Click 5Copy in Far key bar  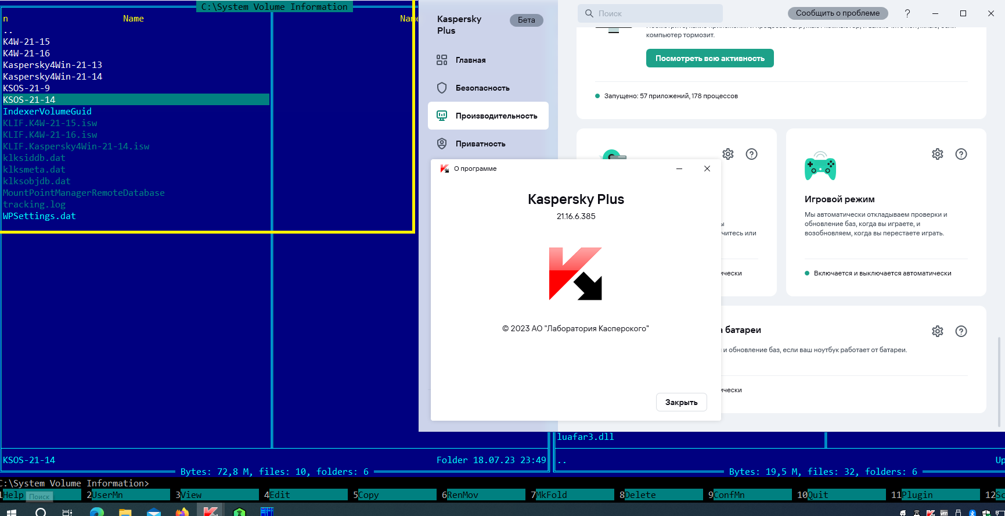point(395,495)
